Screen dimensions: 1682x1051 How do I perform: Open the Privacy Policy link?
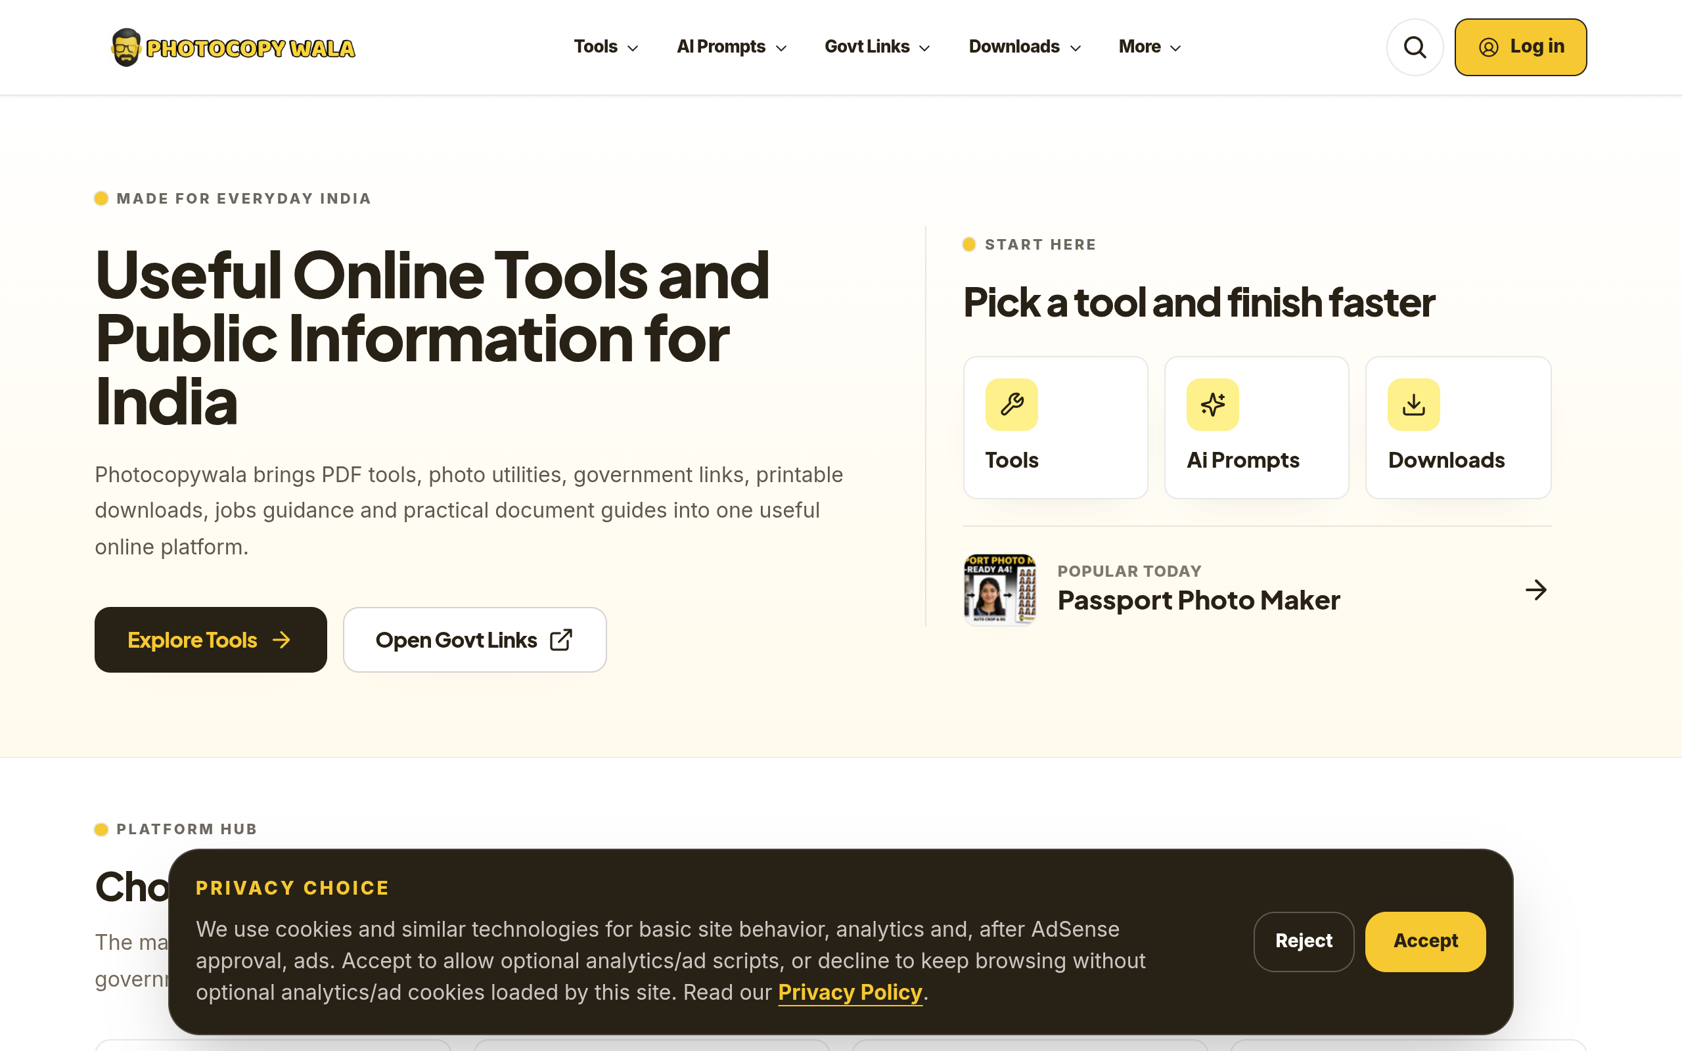(x=850, y=992)
